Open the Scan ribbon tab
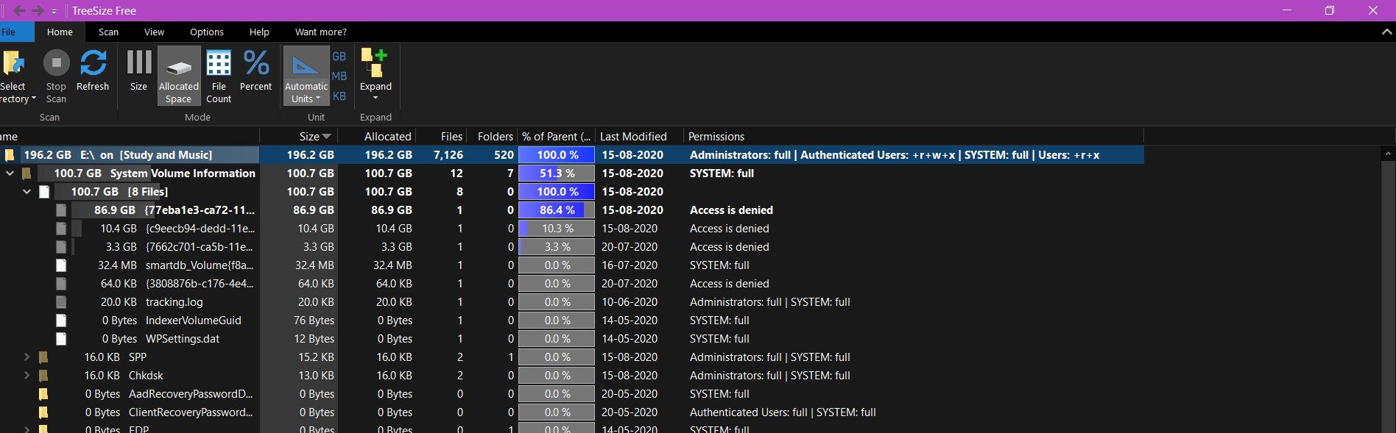This screenshot has height=433, width=1396. [108, 32]
